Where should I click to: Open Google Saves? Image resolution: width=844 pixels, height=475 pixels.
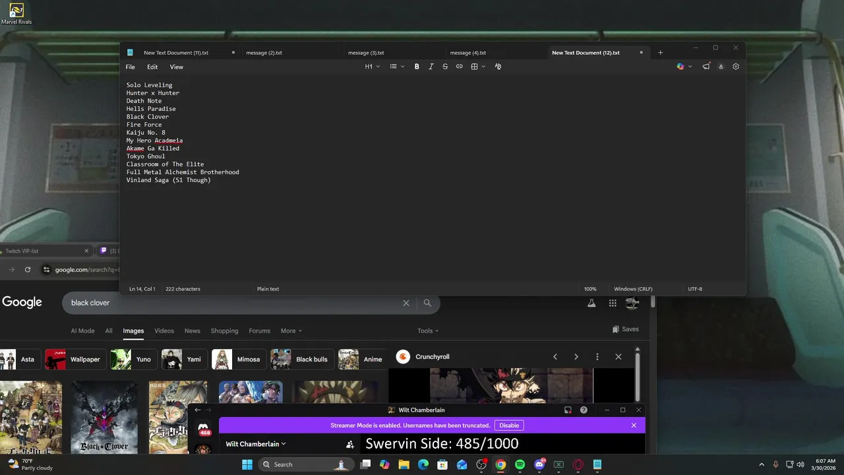click(626, 329)
